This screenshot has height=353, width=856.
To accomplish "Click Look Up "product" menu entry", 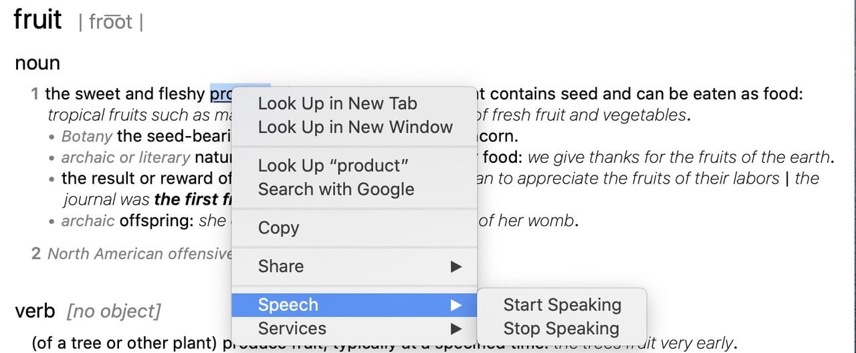I will 333,165.
